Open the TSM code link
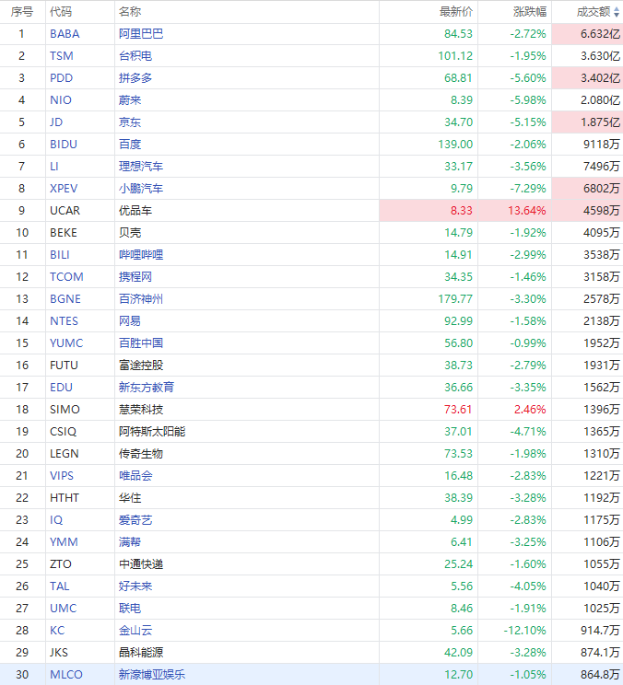Screen dimensions: 623x685 (62, 56)
